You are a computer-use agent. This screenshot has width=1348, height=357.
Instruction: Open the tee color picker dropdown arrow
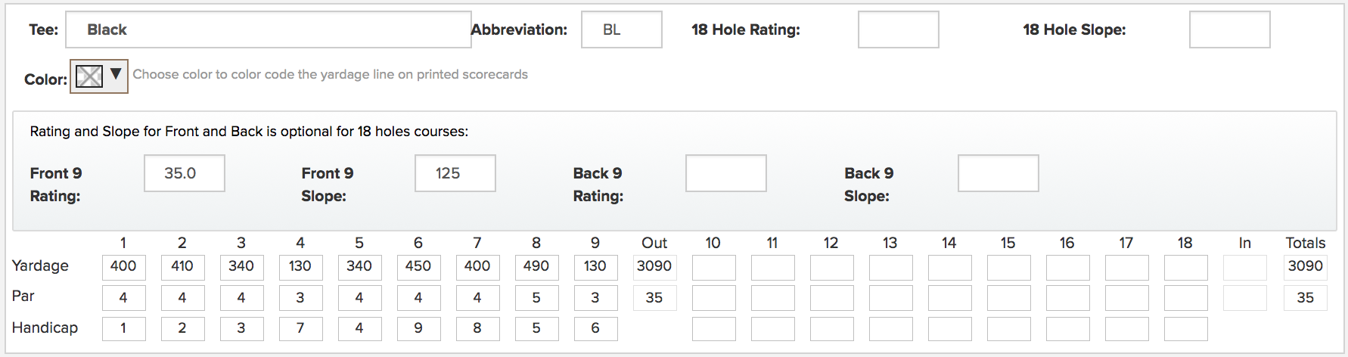116,74
